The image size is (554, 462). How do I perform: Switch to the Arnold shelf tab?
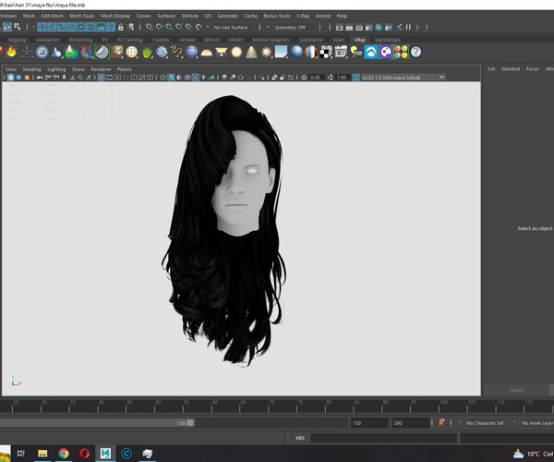[187, 40]
